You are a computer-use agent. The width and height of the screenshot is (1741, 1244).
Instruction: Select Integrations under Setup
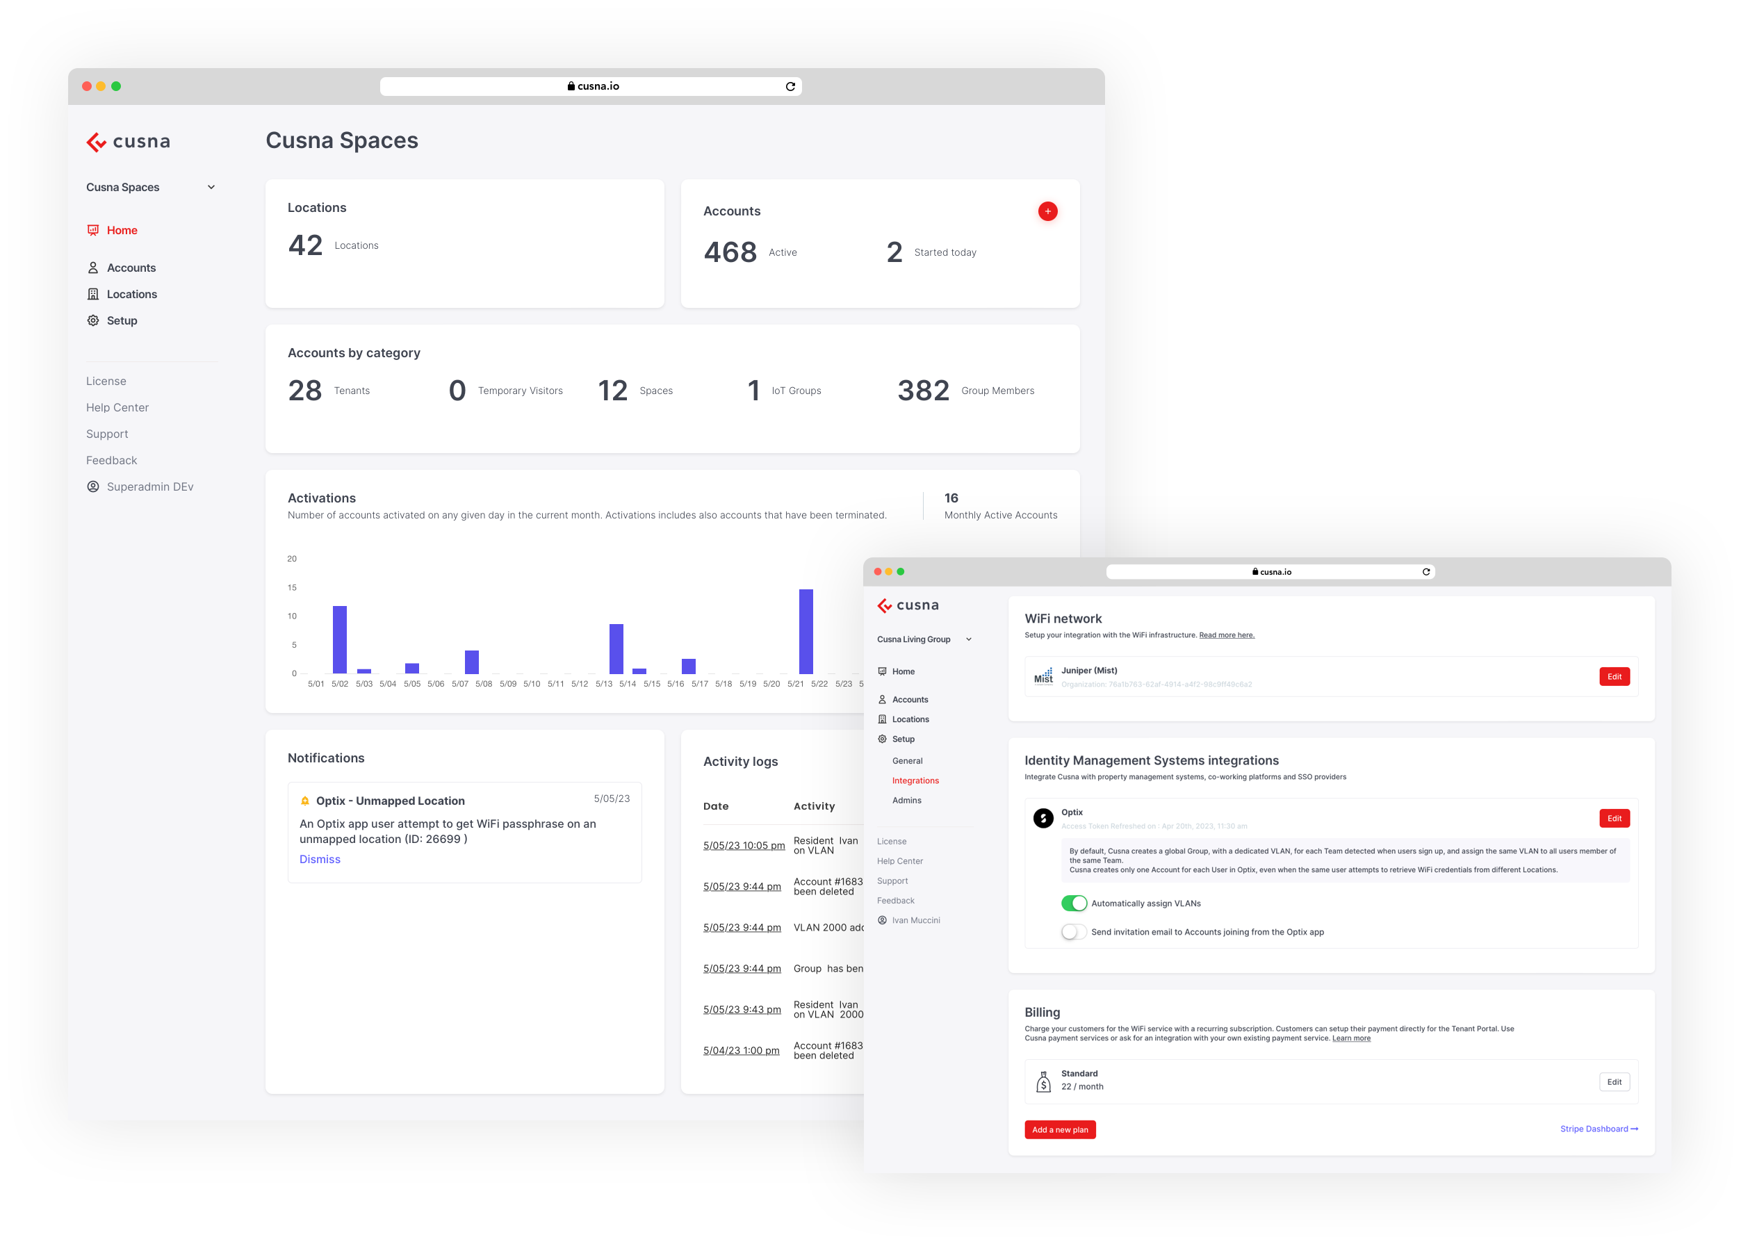point(915,780)
